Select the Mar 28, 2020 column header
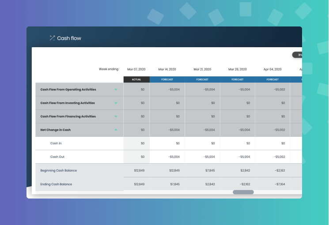329x225 pixels. pyautogui.click(x=237, y=69)
